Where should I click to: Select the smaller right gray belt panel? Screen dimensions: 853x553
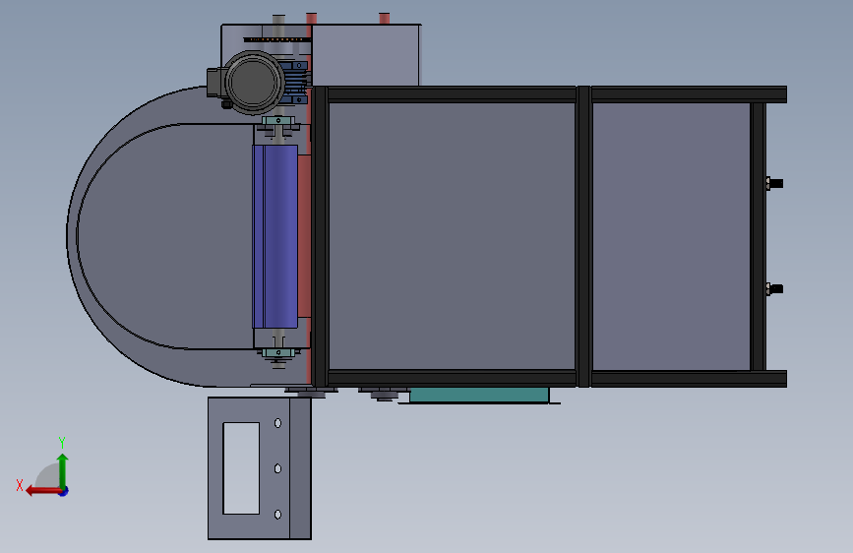[671, 236]
